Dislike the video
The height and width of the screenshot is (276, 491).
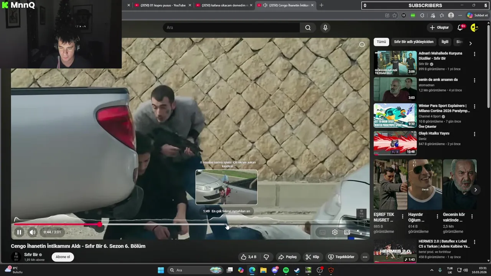pyautogui.click(x=266, y=257)
